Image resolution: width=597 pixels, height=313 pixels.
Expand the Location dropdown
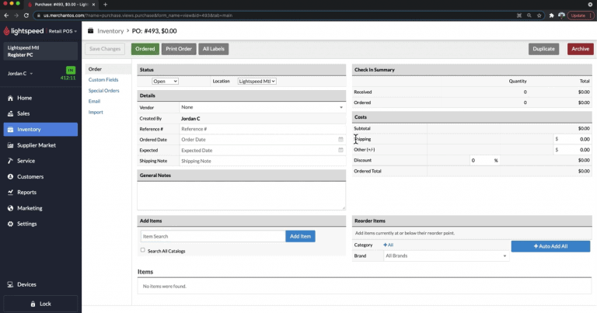tap(257, 81)
